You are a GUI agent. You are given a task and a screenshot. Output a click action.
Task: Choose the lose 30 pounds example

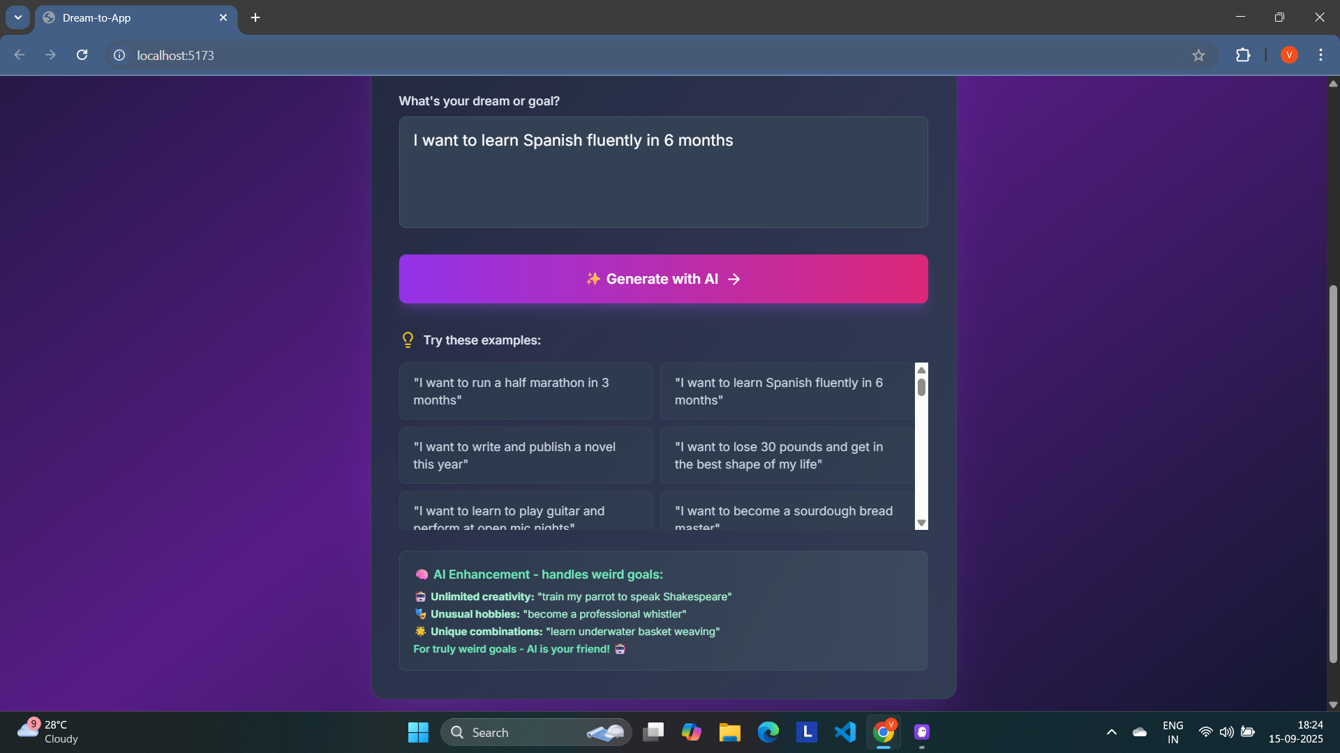pos(787,455)
